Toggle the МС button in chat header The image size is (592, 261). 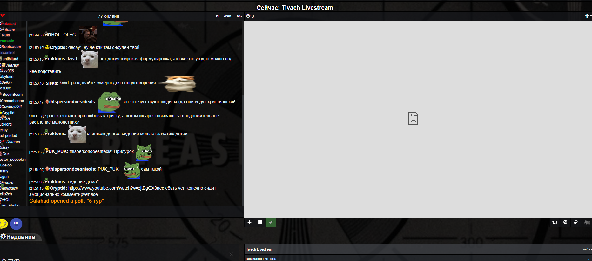click(x=239, y=16)
